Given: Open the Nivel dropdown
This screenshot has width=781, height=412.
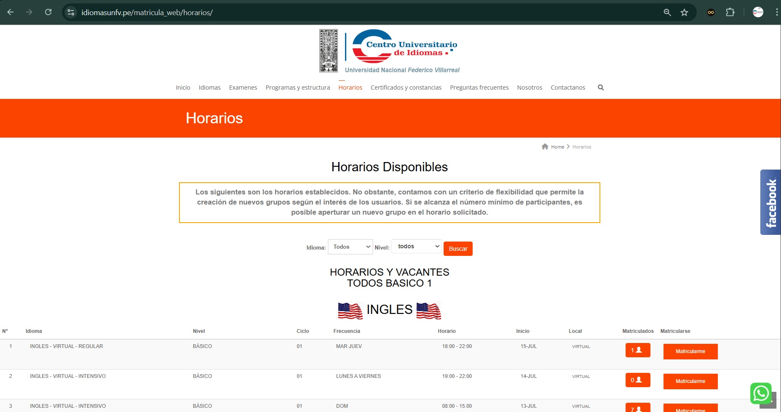Looking at the screenshot, I should click(416, 246).
